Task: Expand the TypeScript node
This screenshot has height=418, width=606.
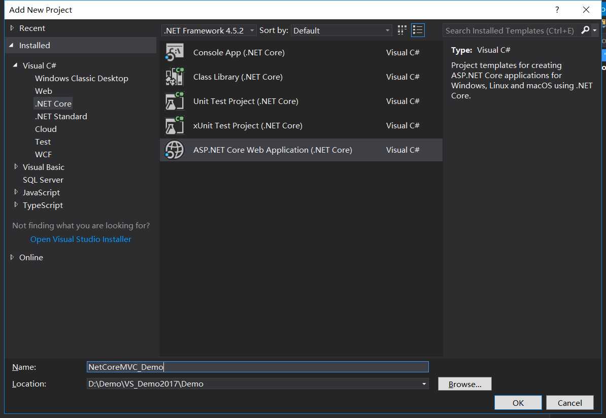Action: pos(16,204)
